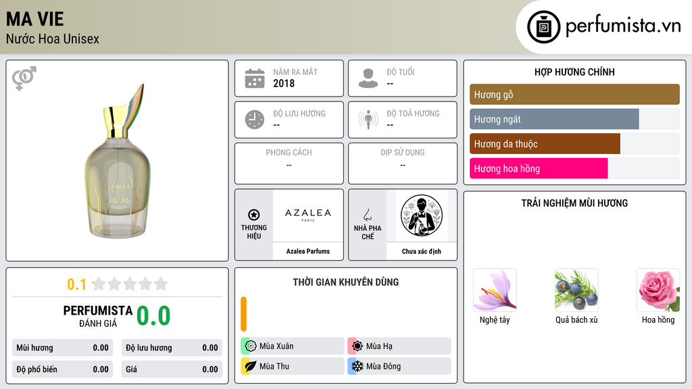
Task: Open the Chưa xác định perfumer link
Action: (422, 251)
